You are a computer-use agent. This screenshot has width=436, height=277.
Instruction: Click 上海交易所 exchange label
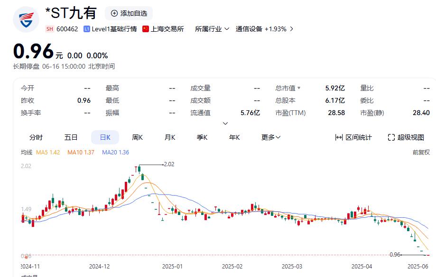(x=167, y=29)
